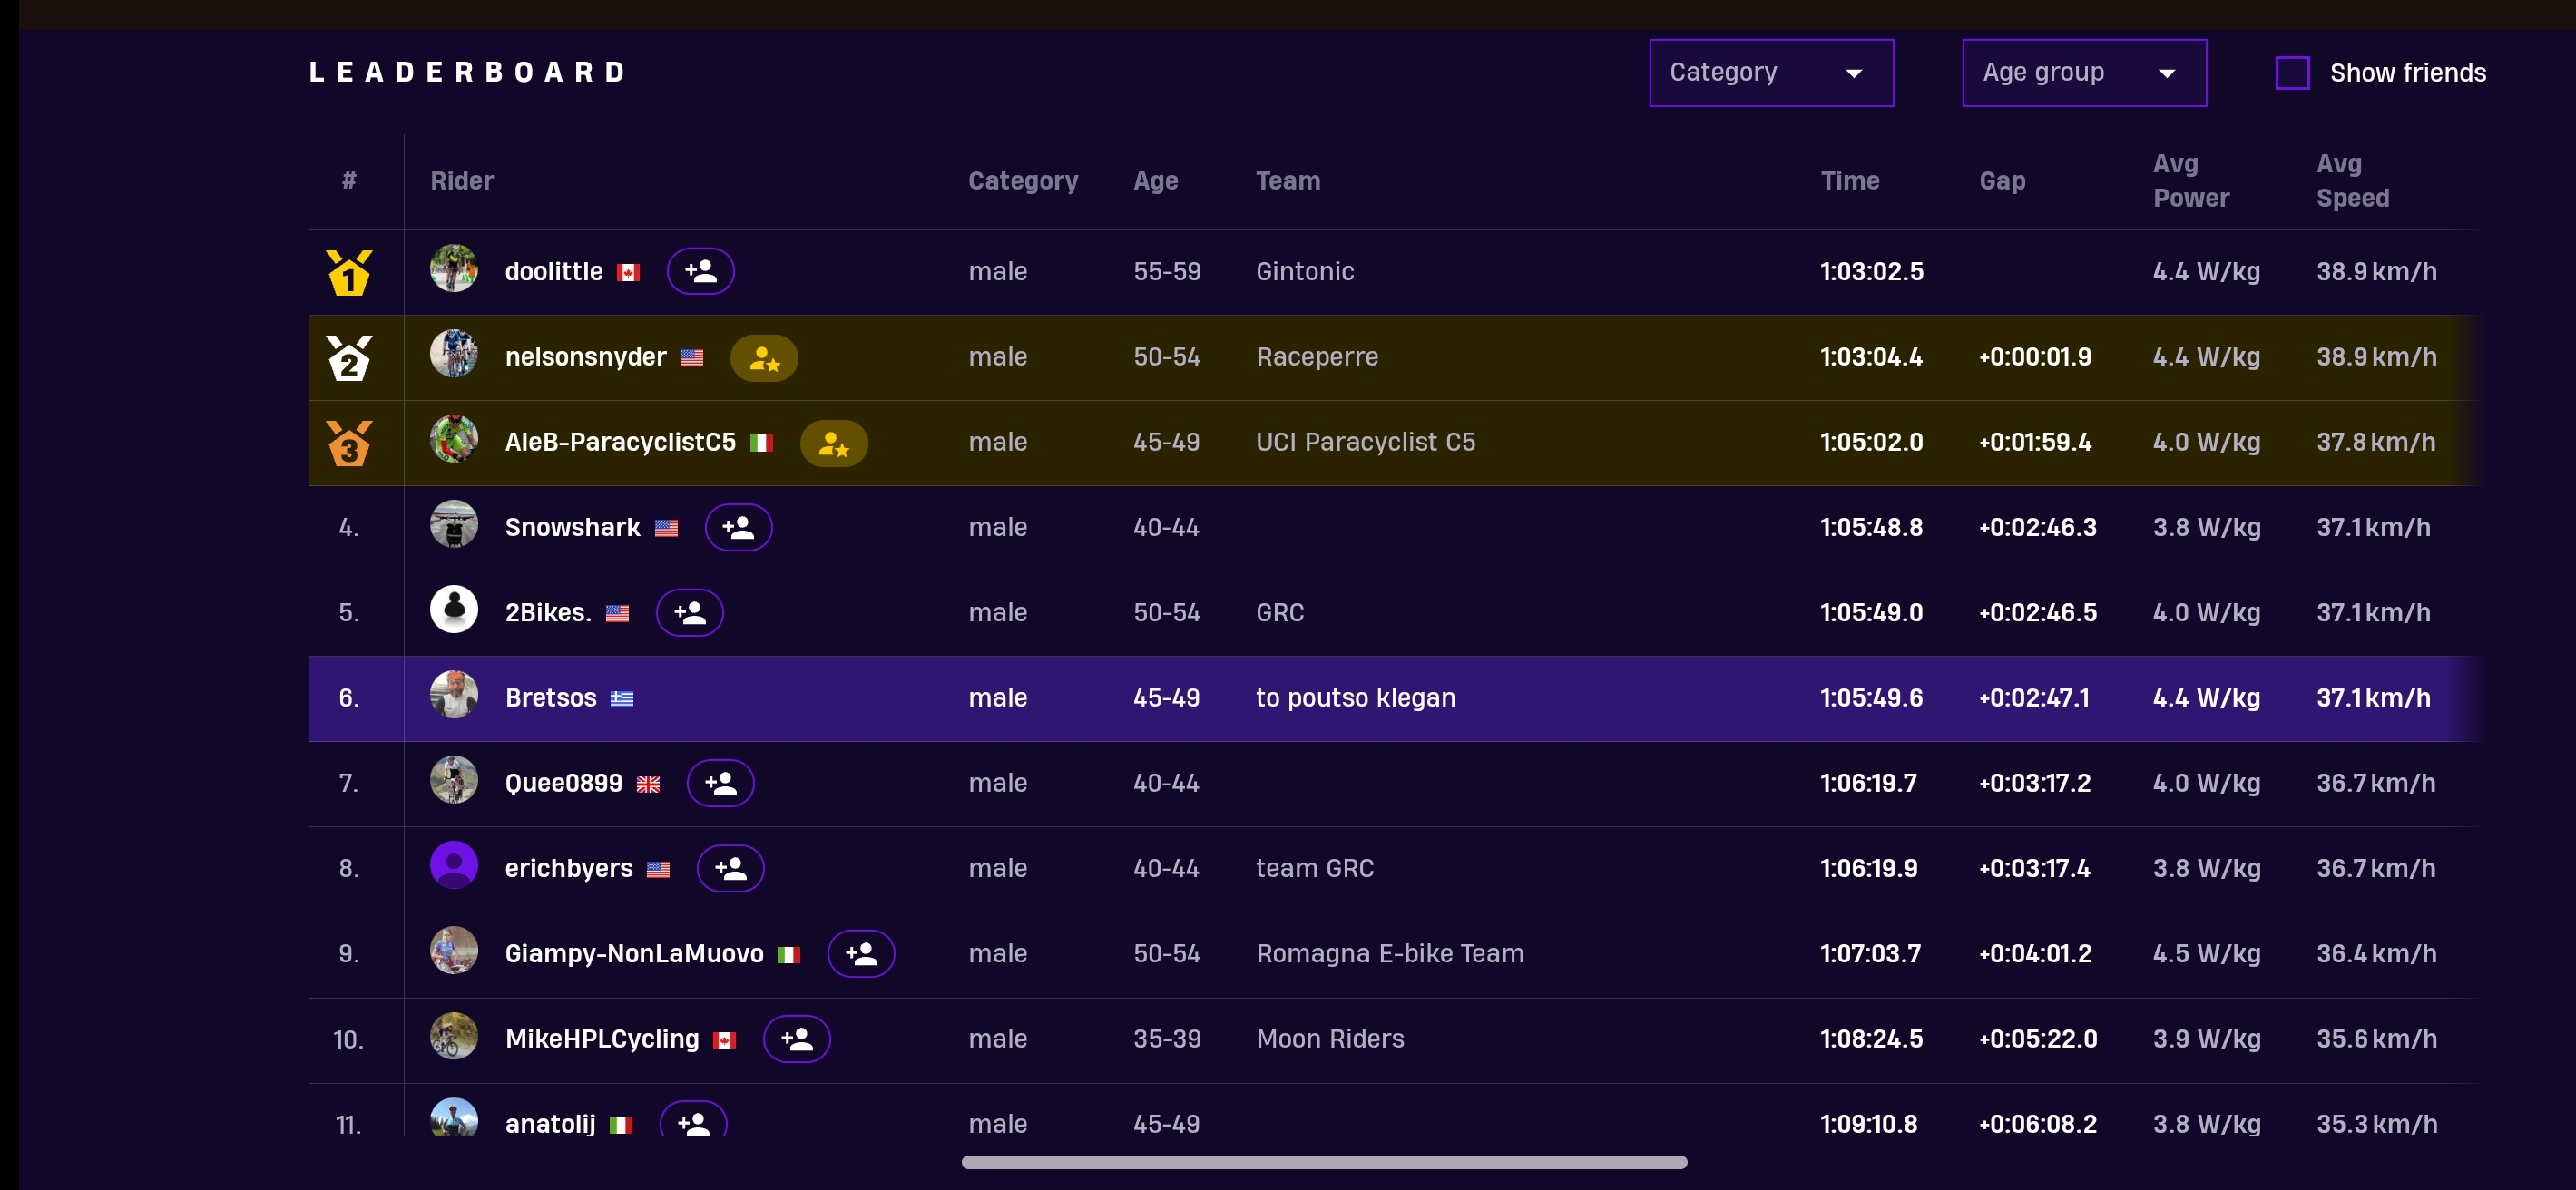
Task: Click the Avg Power column header
Action: [2190, 181]
